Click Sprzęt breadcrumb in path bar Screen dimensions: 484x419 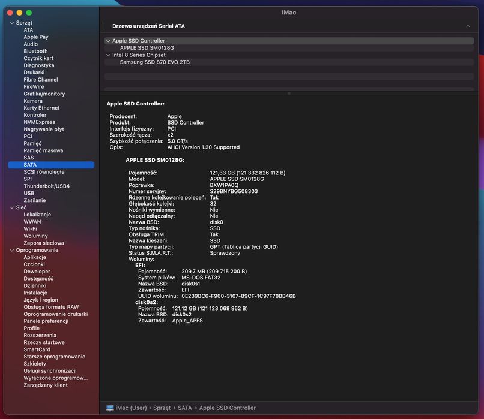162,408
